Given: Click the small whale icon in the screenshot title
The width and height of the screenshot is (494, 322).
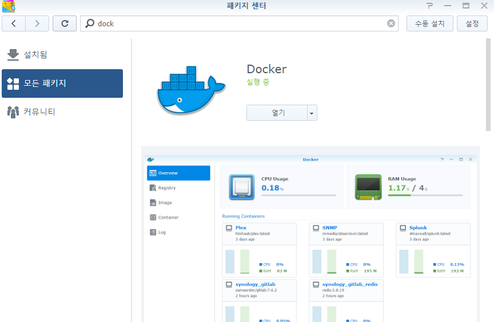Looking at the screenshot, I should [150, 160].
